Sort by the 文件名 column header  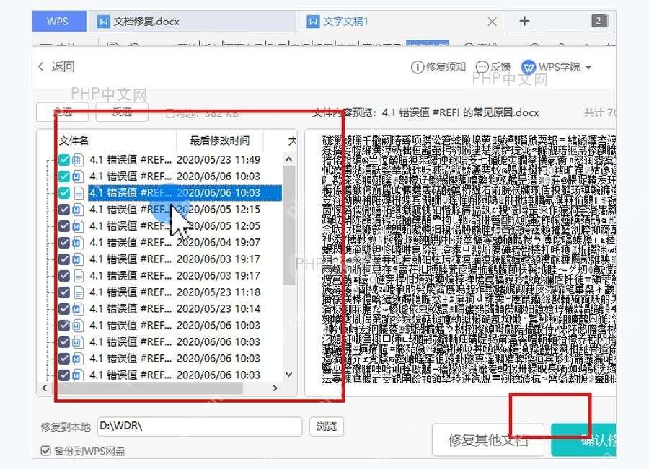tap(74, 140)
